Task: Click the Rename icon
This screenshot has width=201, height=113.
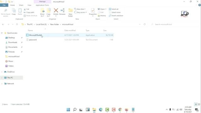Action: 62,10
